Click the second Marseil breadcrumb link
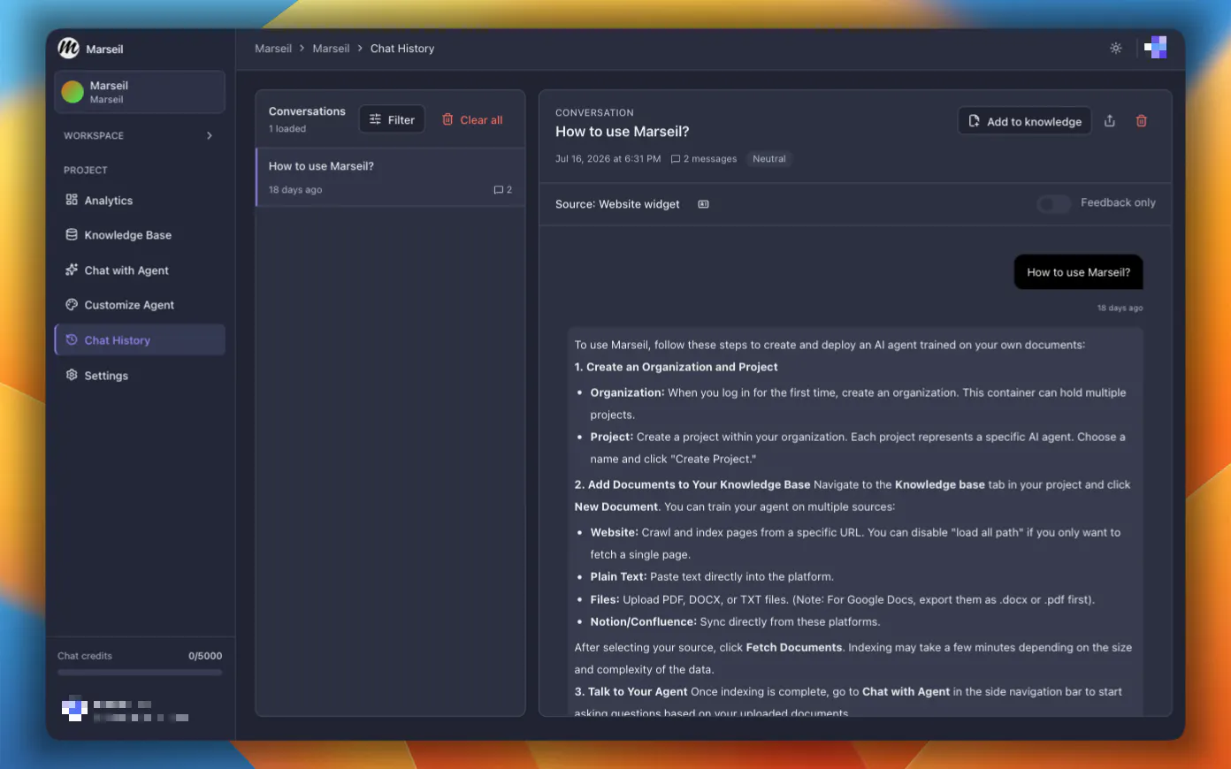 [x=331, y=49]
